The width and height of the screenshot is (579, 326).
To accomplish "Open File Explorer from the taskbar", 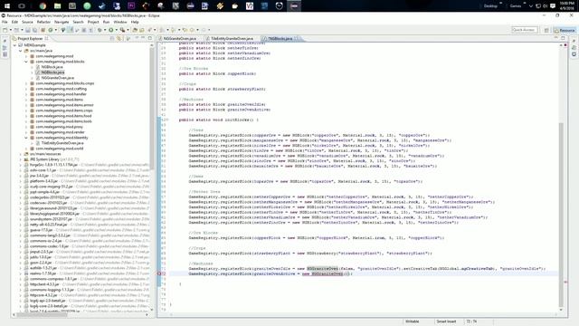I will pos(58,5).
